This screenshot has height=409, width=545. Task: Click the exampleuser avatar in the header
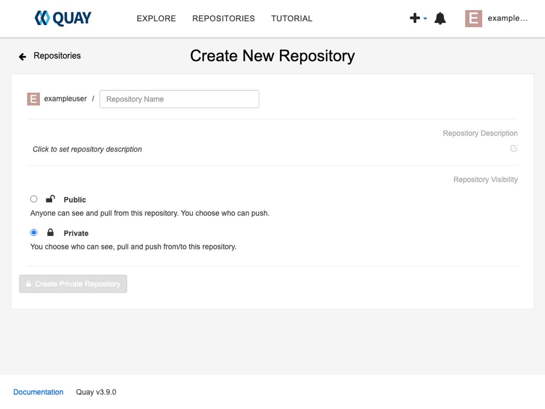(473, 18)
